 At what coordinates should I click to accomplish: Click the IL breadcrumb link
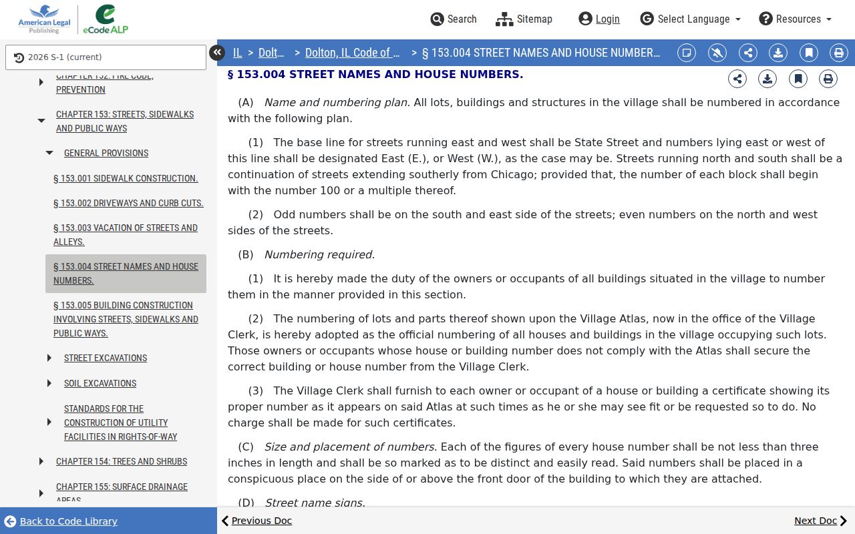(238, 53)
